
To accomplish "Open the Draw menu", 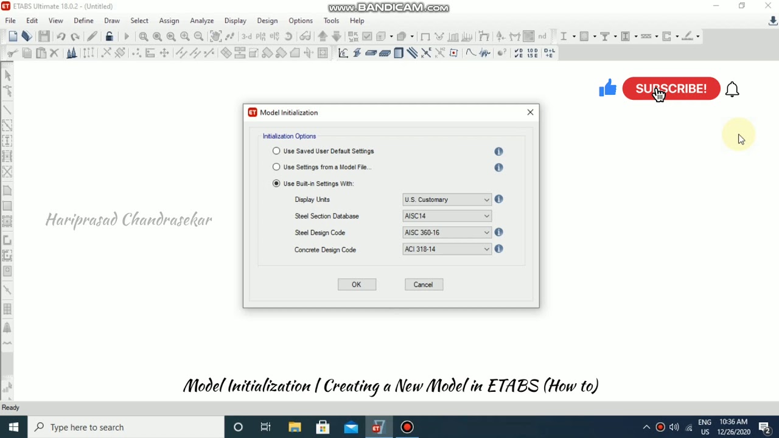I will pos(112,21).
